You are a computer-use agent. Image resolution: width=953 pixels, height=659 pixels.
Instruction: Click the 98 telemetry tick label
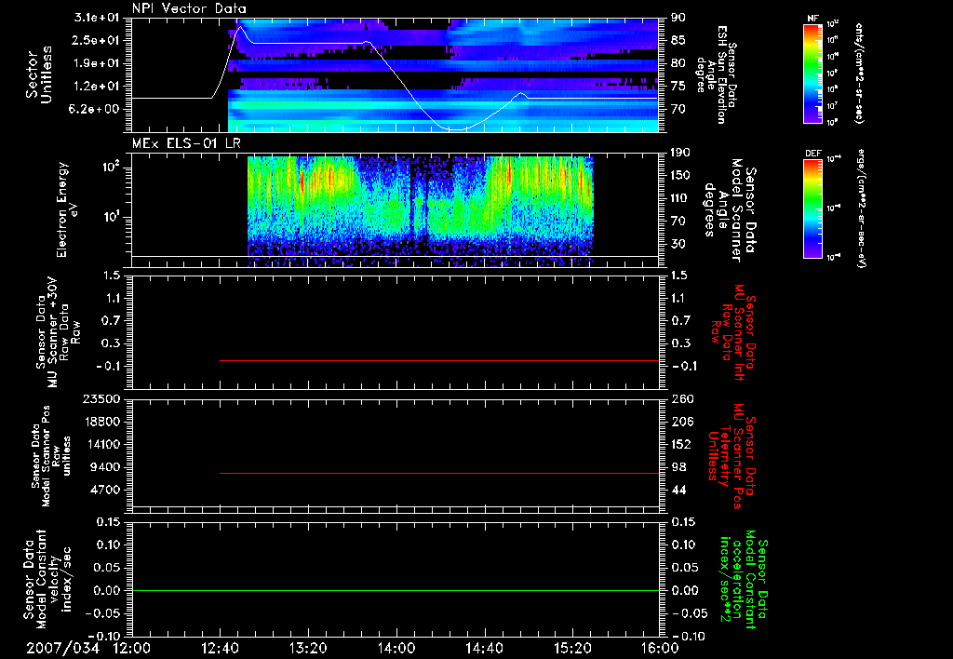[678, 467]
